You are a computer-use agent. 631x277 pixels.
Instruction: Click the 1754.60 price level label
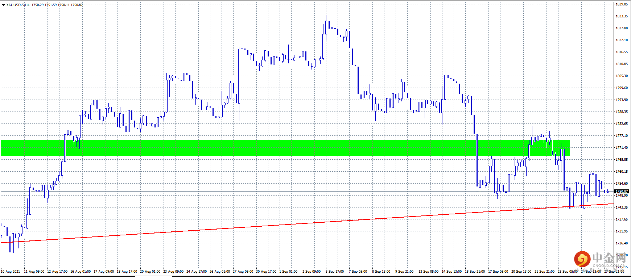[622, 184]
